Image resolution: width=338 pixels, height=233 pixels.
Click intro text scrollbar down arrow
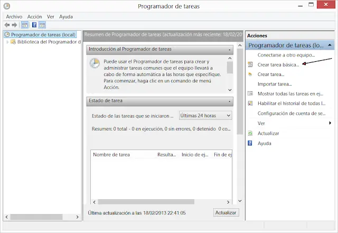pyautogui.click(x=230, y=90)
